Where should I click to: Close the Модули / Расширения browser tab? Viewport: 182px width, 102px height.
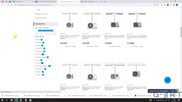101,2
